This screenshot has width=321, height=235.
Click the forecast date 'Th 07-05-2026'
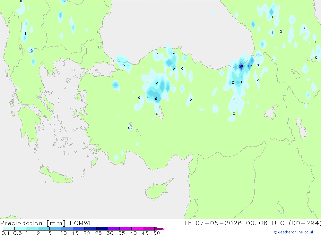[x=213, y=223]
